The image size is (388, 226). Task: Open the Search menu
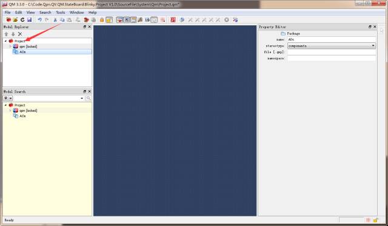[x=45, y=12]
